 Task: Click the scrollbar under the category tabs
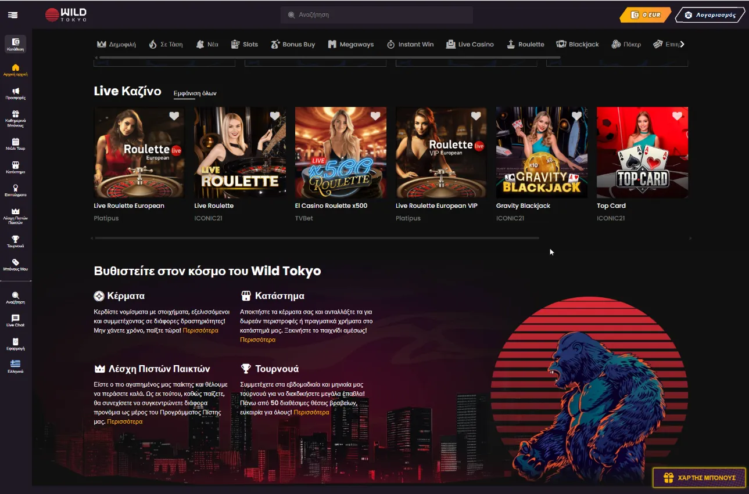(x=329, y=57)
